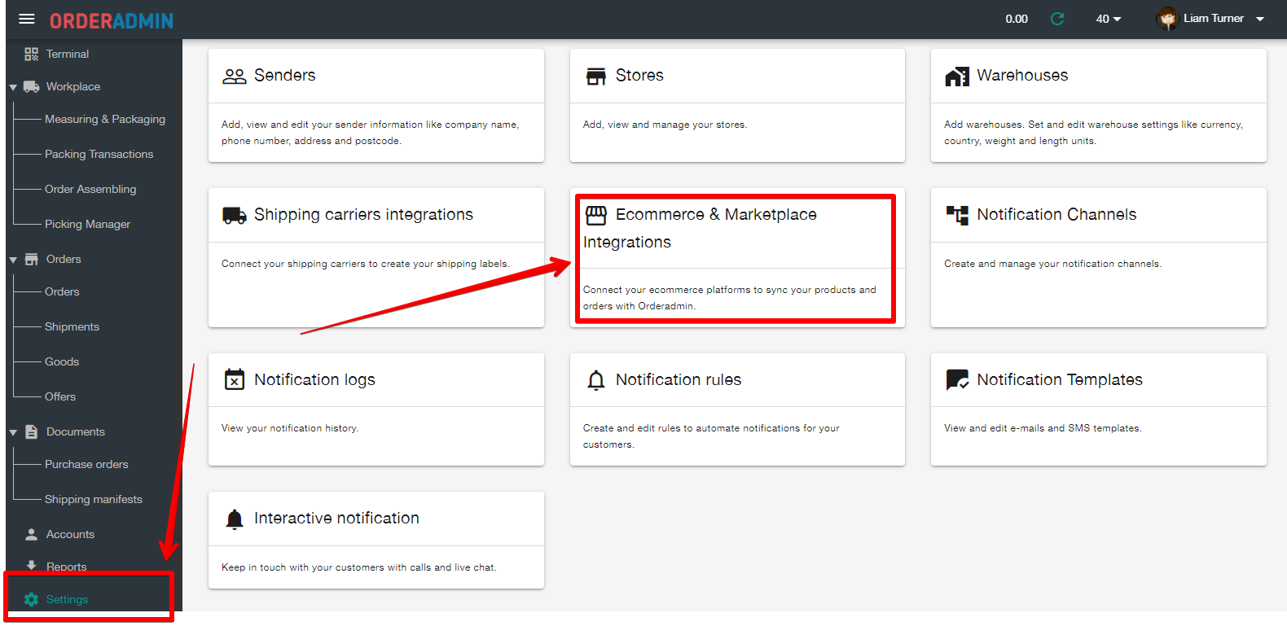Open the user menu dropdown arrow
This screenshot has width=1287, height=626.
click(x=1260, y=19)
